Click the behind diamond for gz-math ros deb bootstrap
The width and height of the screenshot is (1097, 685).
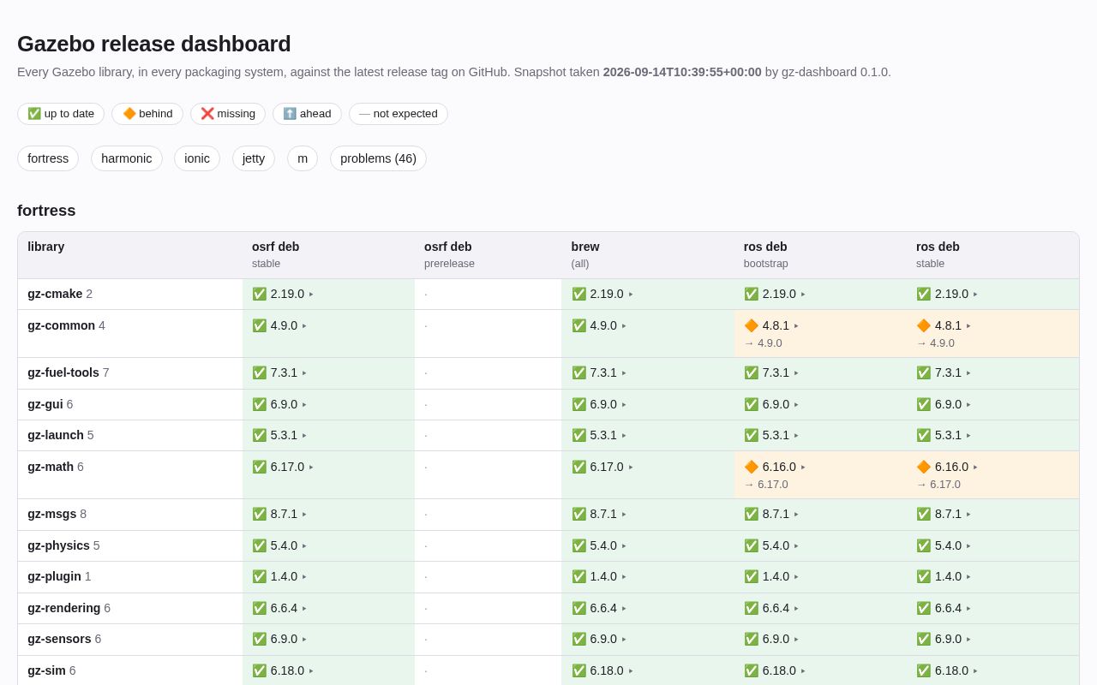click(x=751, y=467)
